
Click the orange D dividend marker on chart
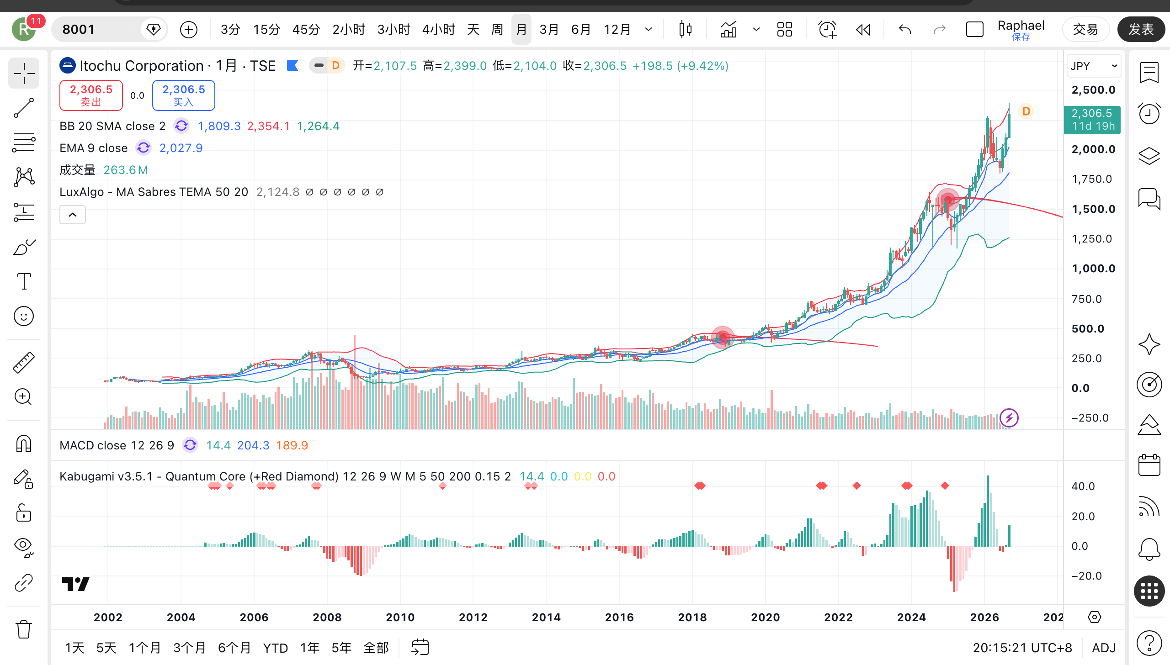pyautogui.click(x=1026, y=111)
